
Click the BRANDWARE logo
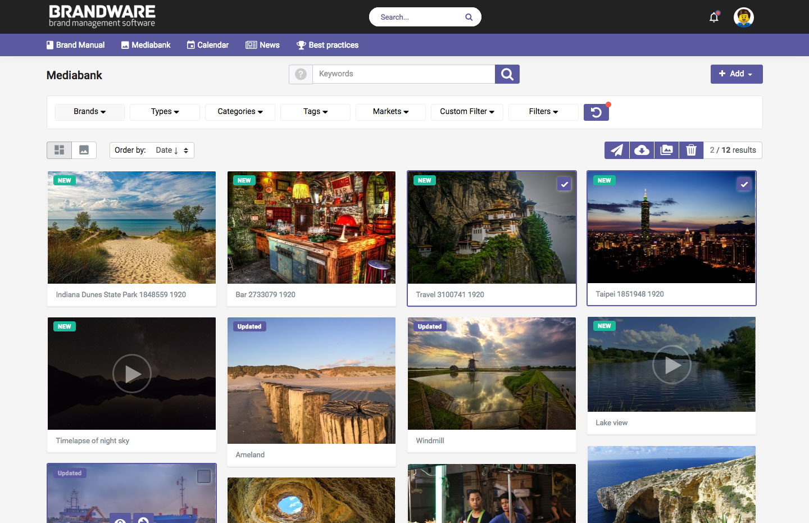coord(102,16)
